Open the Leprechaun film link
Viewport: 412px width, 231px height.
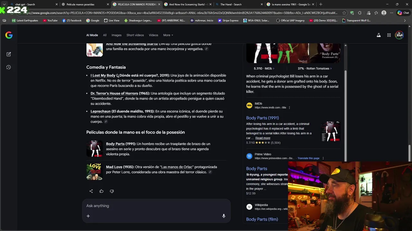[100, 111]
